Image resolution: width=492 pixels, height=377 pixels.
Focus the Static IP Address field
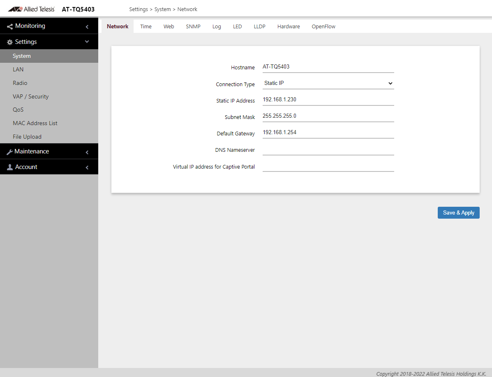tap(328, 100)
